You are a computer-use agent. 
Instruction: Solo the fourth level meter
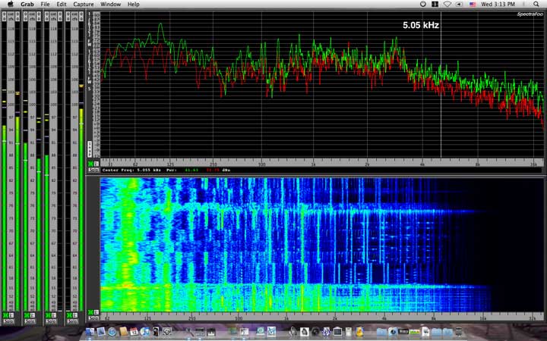72,321
